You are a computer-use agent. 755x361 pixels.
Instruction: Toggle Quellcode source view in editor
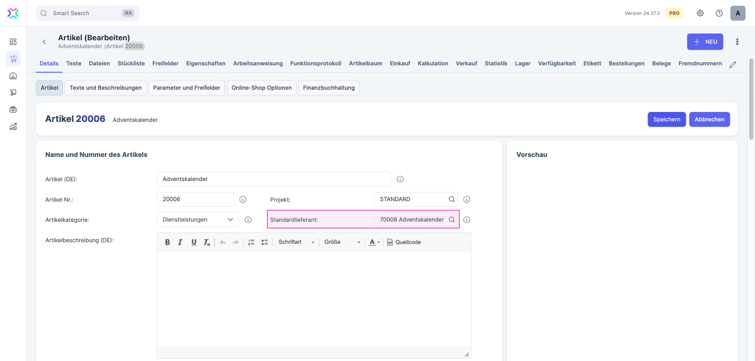pyautogui.click(x=404, y=242)
